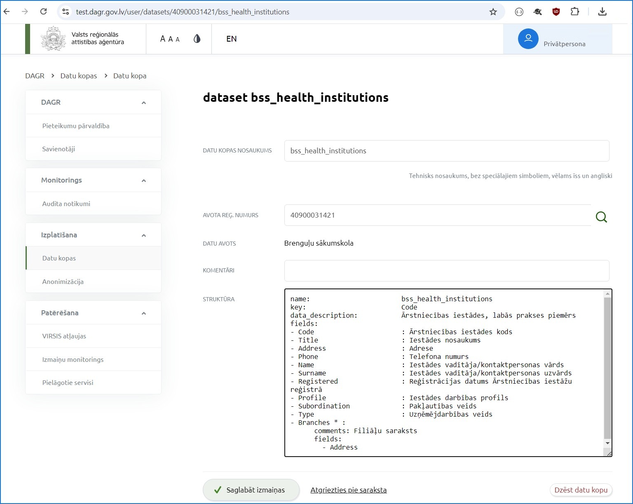The height and width of the screenshot is (504, 633).
Task: Click Atgriezties pie saraksta link
Action: pyautogui.click(x=349, y=490)
